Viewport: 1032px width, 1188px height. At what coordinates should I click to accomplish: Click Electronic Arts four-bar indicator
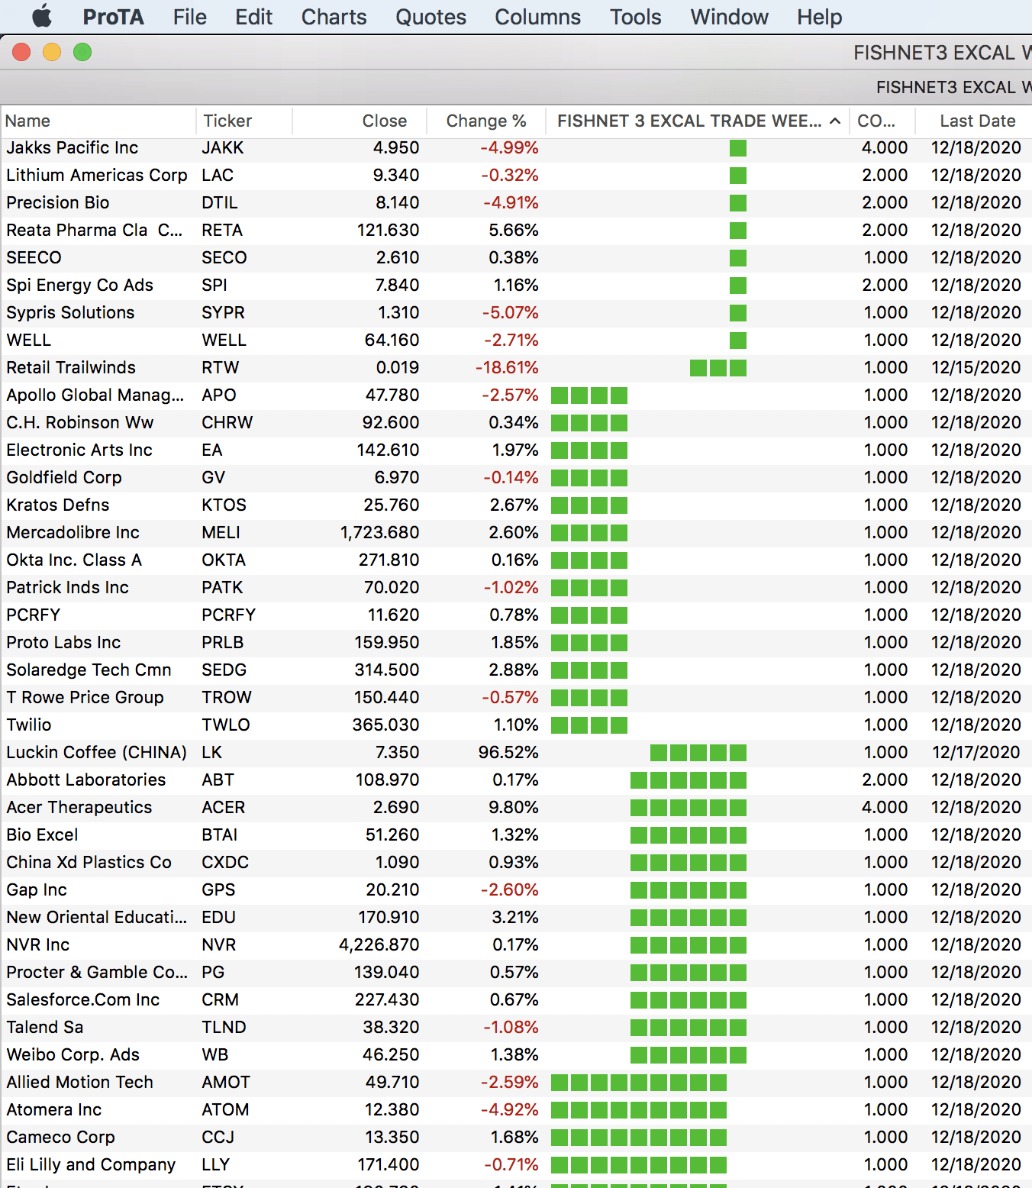[589, 450]
